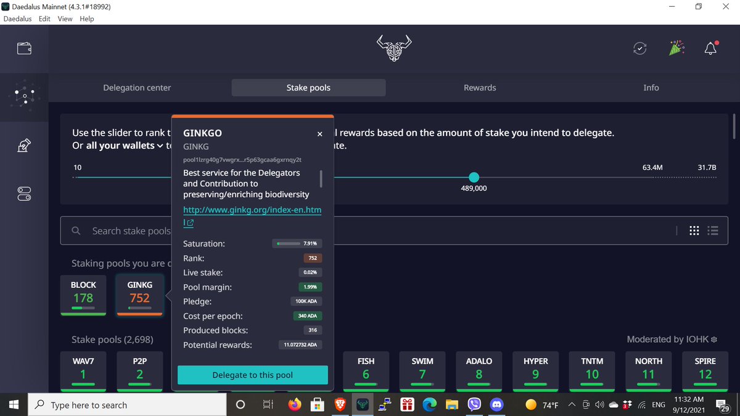740x416 pixels.
Task: Open Microsoft Edge from taskbar
Action: click(429, 405)
